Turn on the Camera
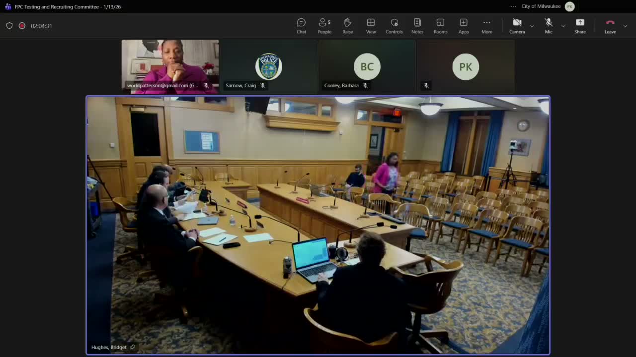 coord(517,26)
